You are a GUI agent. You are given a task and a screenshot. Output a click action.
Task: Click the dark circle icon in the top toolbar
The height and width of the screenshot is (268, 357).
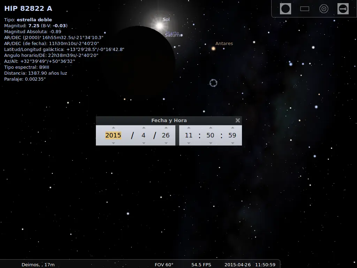click(285, 8)
